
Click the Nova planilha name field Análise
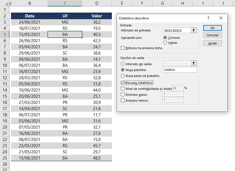[180, 70]
